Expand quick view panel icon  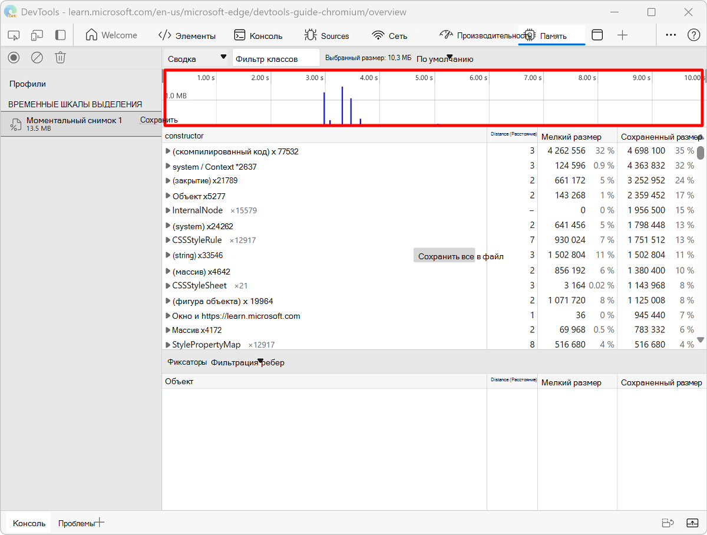[692, 523]
